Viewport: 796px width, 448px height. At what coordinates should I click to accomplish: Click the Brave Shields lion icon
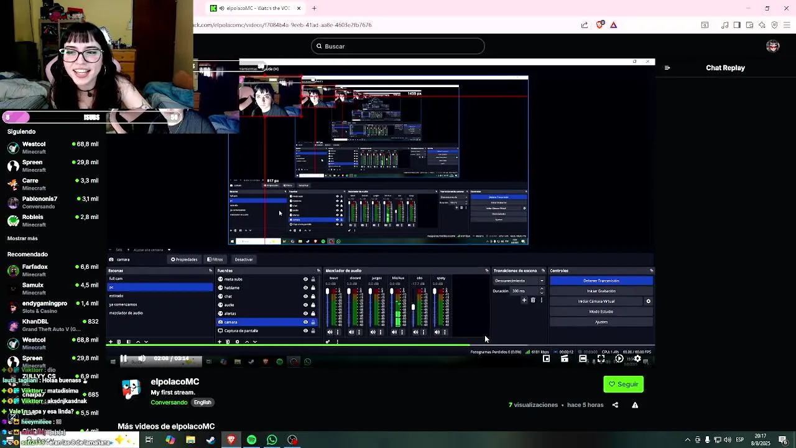[x=599, y=25]
